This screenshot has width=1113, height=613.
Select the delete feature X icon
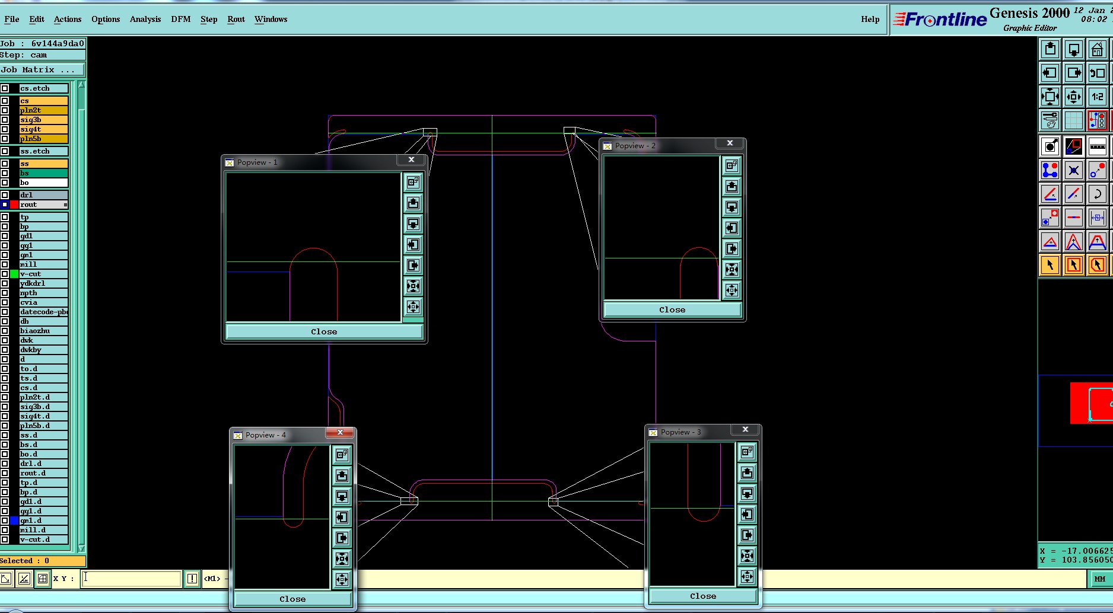click(1074, 170)
